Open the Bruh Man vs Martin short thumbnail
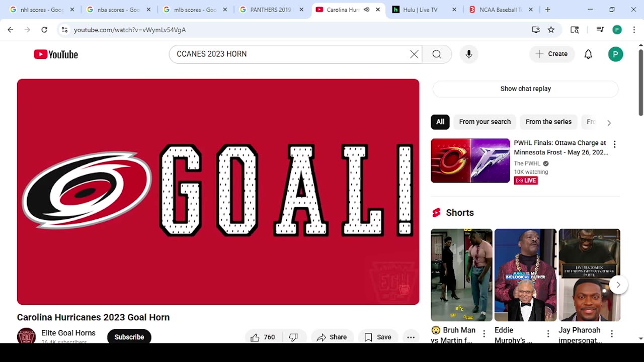The image size is (644, 362). click(461, 275)
